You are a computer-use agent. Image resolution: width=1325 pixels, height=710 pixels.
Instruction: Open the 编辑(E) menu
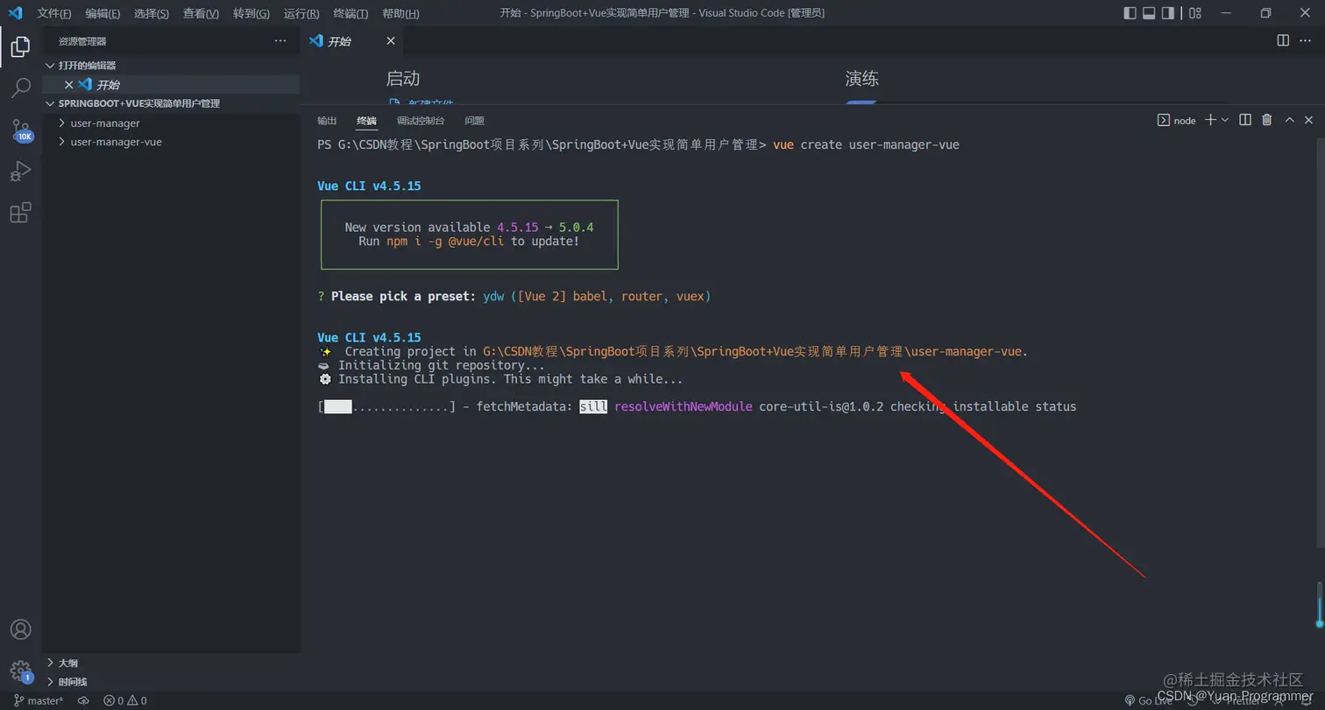[x=103, y=13]
